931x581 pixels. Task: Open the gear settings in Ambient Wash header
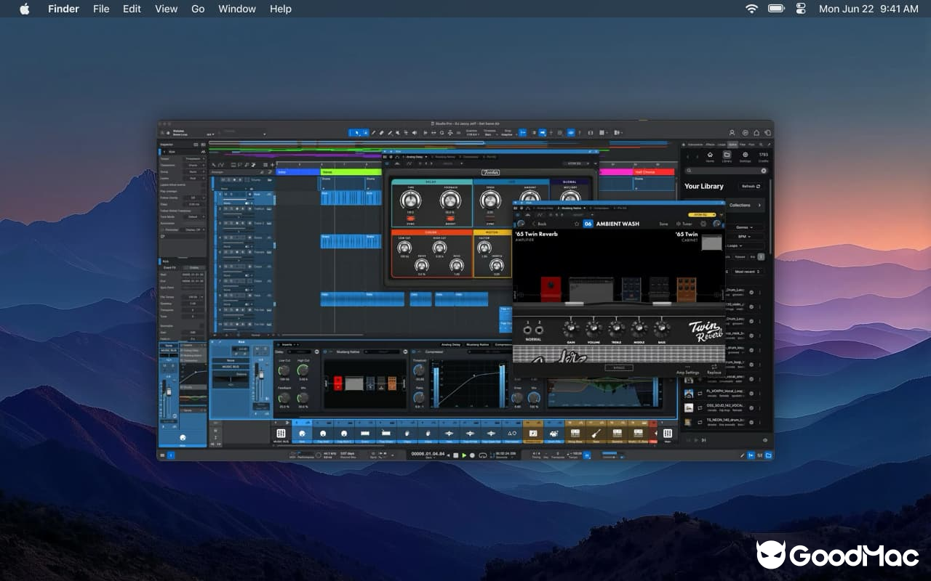(703, 224)
